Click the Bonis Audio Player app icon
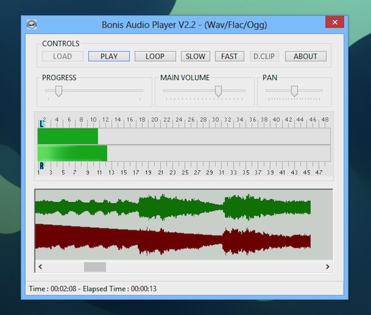371x315 pixels. point(32,24)
